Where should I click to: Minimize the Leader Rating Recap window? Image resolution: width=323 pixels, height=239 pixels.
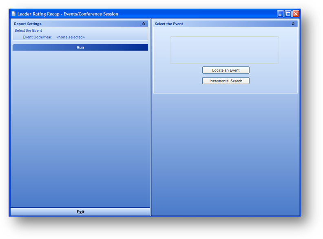[x=280, y=14]
